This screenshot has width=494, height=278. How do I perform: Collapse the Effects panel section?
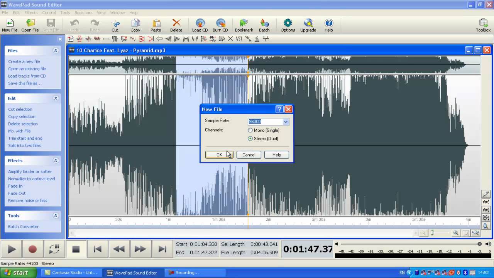click(x=56, y=161)
